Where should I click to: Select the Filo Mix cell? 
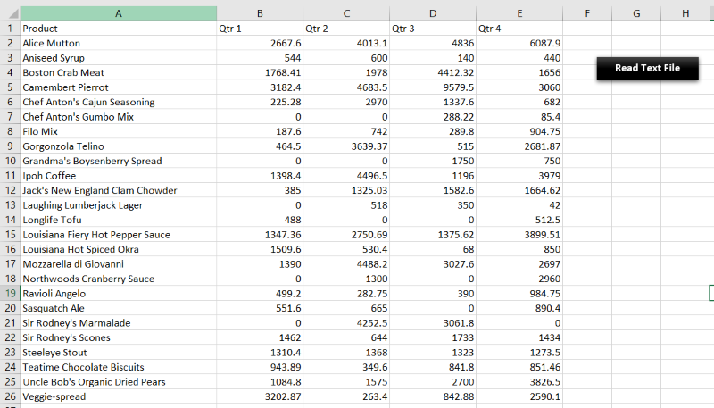pyautogui.click(x=119, y=131)
